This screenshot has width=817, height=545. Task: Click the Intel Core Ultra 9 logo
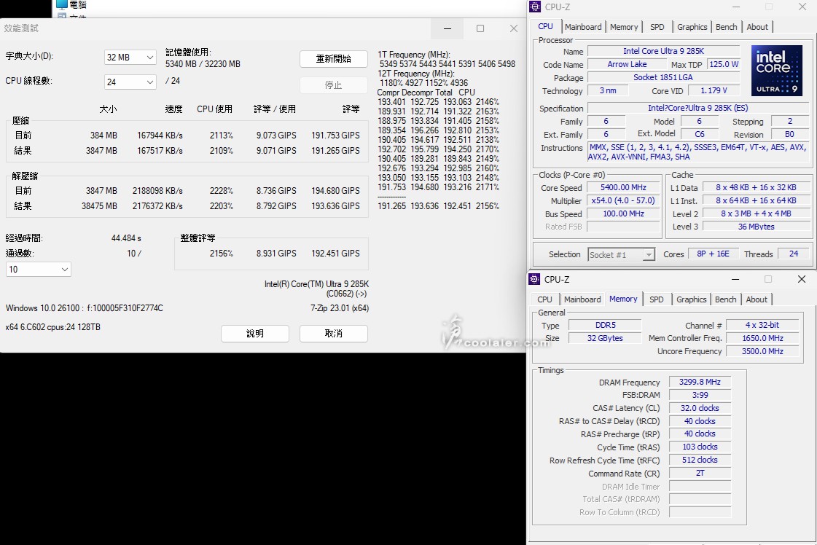(777, 71)
